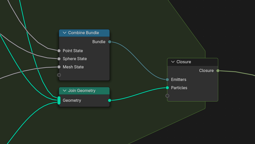Collapse the Join Geometry node
The height and width of the screenshot is (144, 255).
65,91
